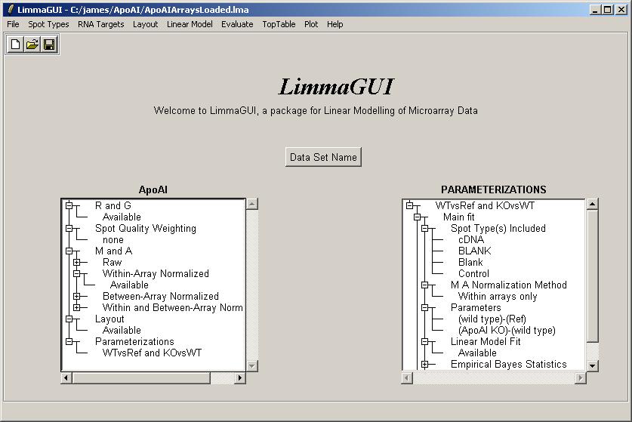Collapse the Within-Array Normalized node
Screen dimensions: 632x422
click(77, 274)
